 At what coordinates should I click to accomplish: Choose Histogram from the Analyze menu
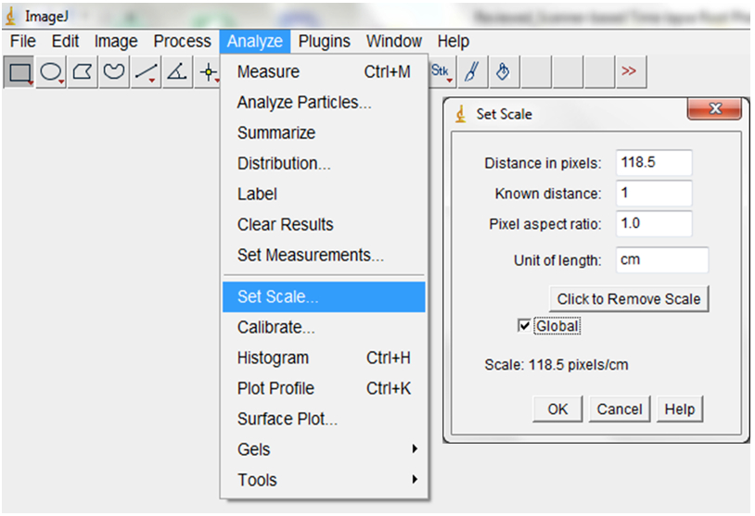coord(324,358)
